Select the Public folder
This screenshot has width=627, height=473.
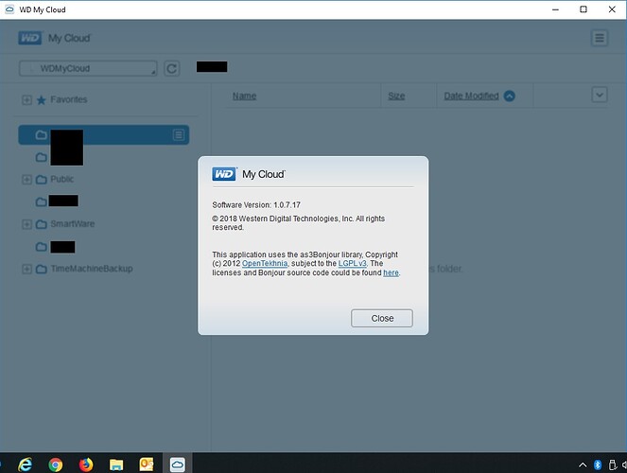(x=62, y=179)
